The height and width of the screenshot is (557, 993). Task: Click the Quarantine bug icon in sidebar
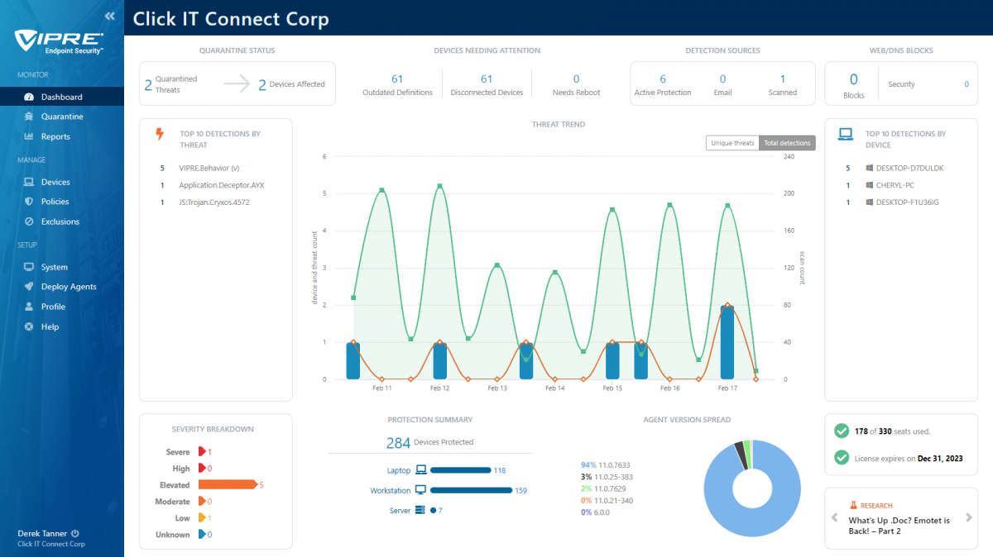(x=29, y=117)
